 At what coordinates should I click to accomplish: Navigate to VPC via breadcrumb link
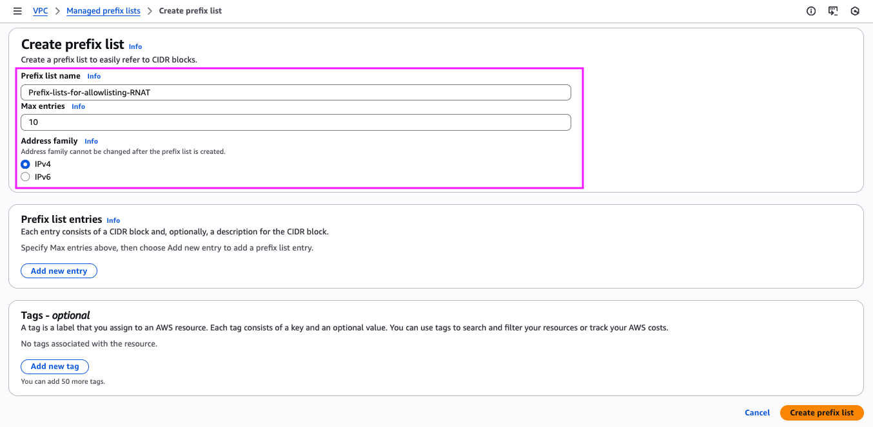tap(40, 11)
